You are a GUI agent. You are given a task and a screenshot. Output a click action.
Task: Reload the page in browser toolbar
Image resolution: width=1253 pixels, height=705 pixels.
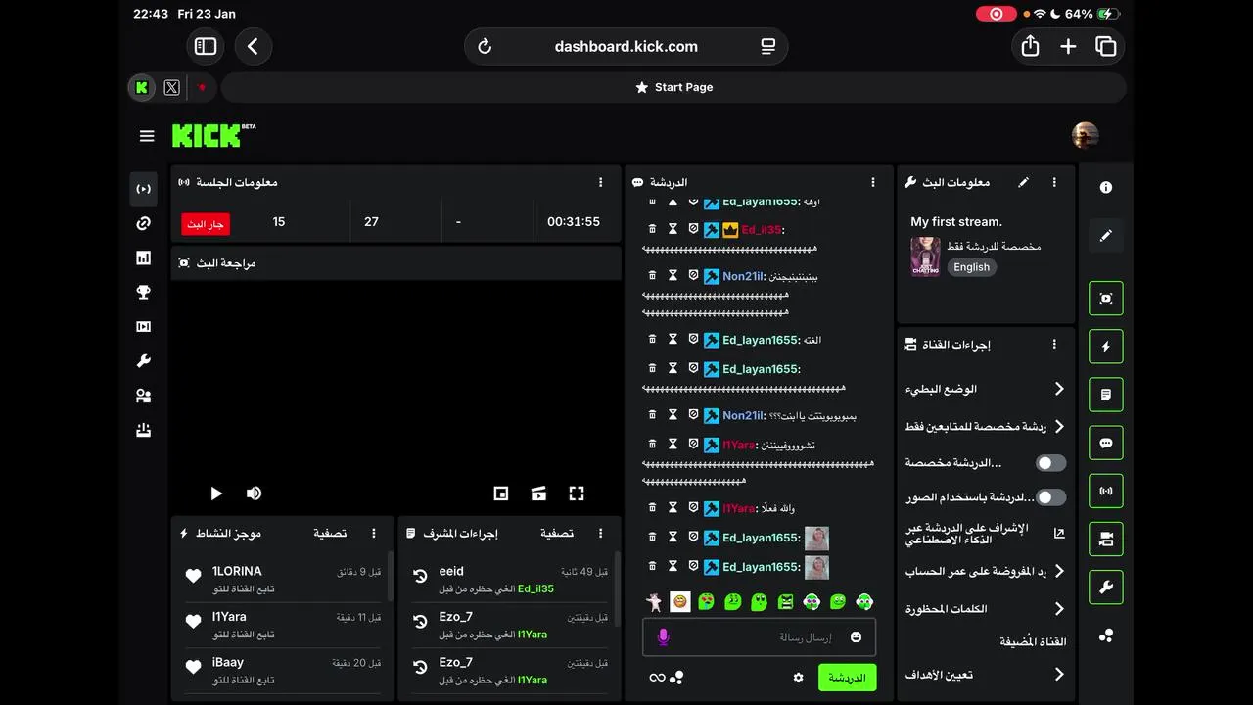click(x=485, y=46)
